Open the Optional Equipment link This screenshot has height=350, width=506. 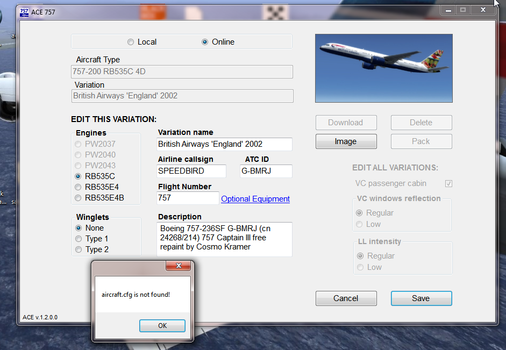pos(255,199)
